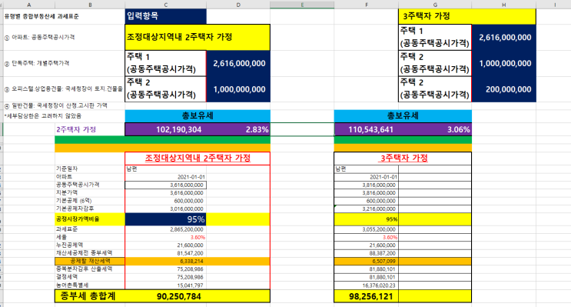Select the yellow '조정대상지역내 2주택자 가정' cell

[x=198, y=37]
